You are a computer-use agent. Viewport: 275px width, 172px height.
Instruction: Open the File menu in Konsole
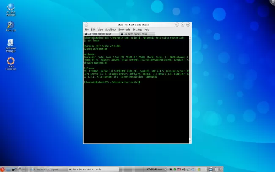[x=87, y=30]
